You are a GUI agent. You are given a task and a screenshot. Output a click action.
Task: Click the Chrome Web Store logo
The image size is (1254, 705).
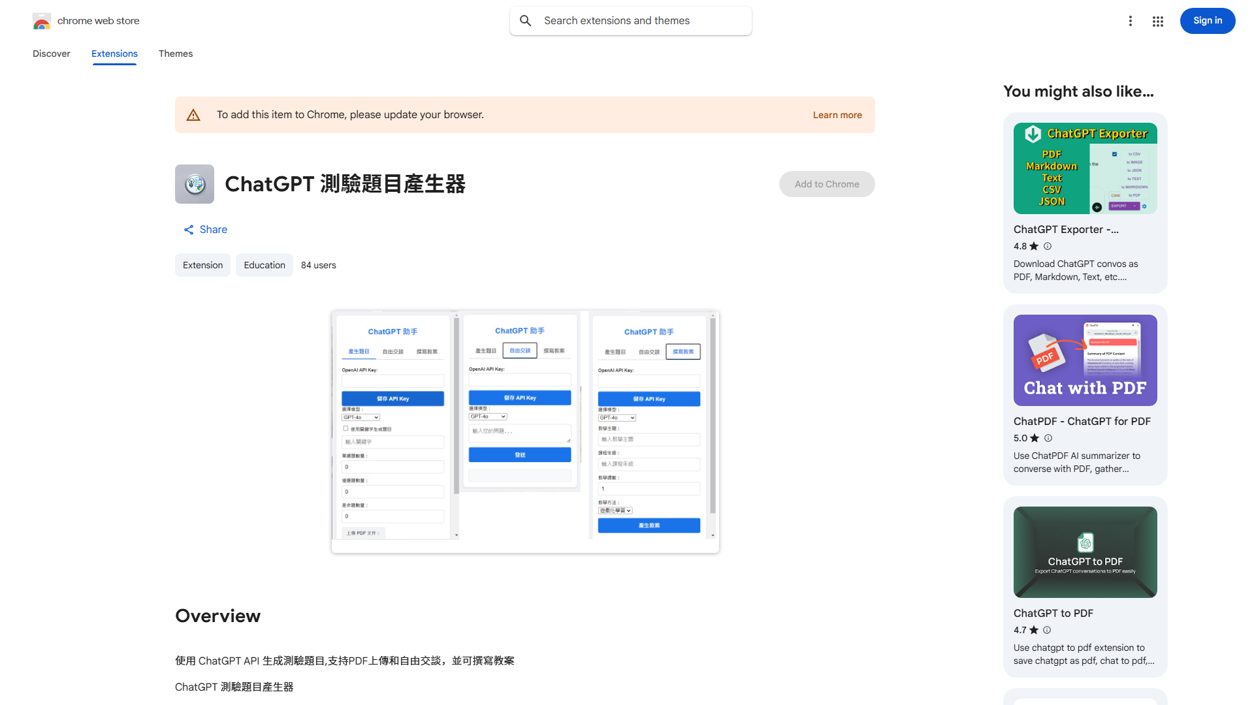click(42, 20)
